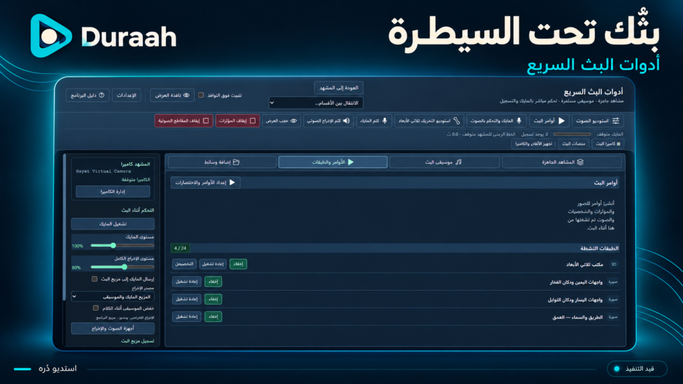Click تجهيز الألقاب والكاميرا button
The width and height of the screenshot is (683, 384).
(x=533, y=144)
